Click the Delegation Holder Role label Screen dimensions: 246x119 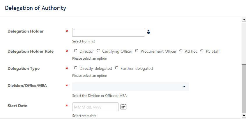coord(31,51)
